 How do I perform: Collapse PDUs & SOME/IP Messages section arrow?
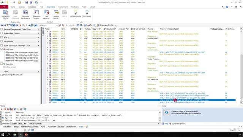(x=38, y=45)
